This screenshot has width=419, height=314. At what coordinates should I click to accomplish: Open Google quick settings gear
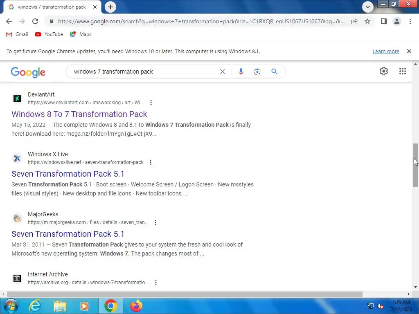coord(384,71)
